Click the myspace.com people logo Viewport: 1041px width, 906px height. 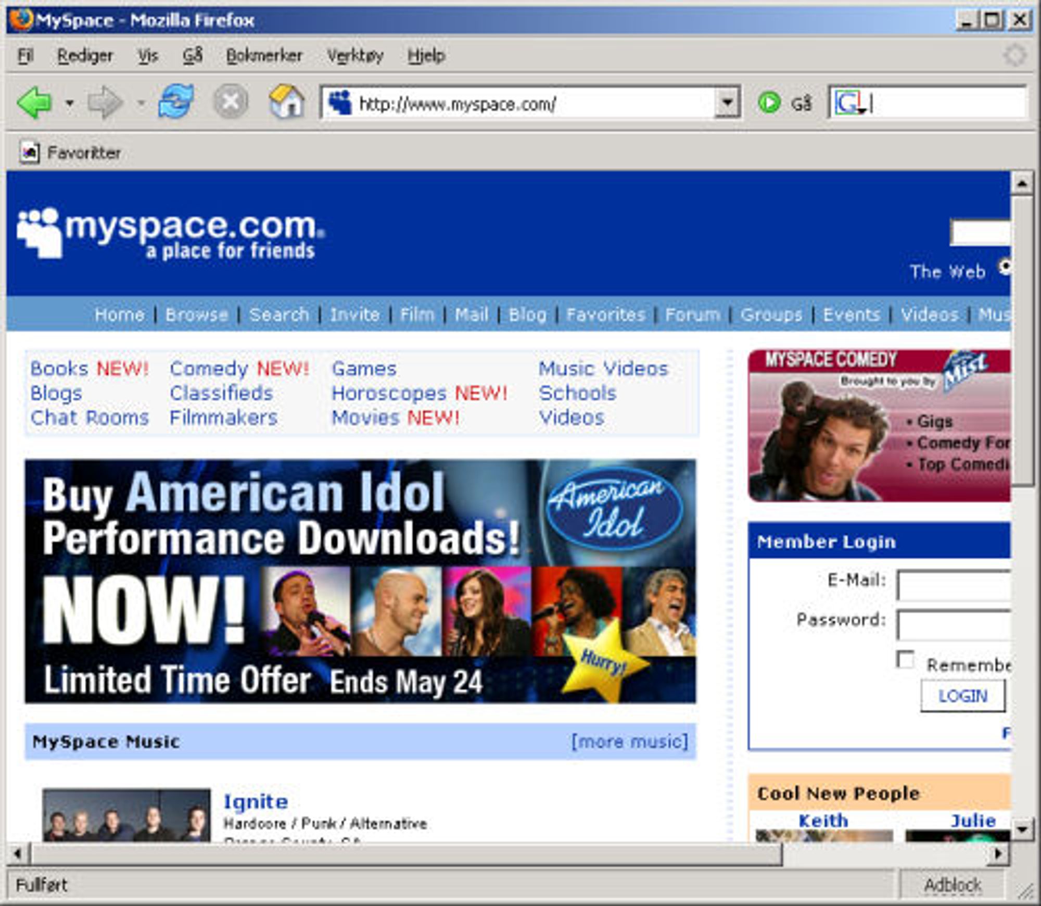point(40,233)
